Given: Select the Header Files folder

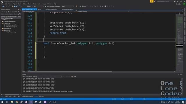Looking at the screenshot, I should (x=7, y=23).
